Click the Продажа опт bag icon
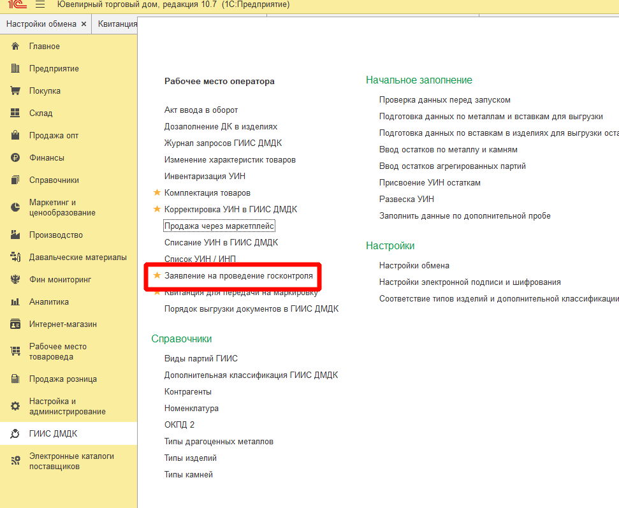 point(15,135)
